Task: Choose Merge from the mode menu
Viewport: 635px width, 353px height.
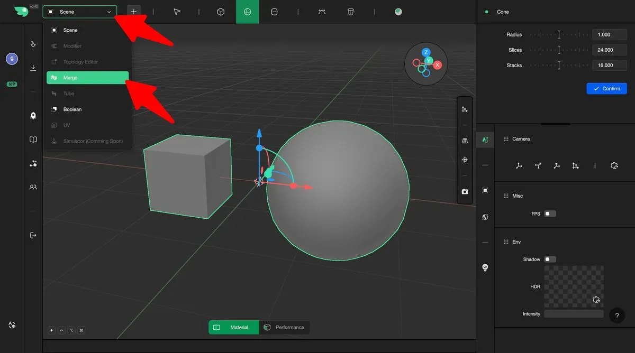Action: point(87,78)
